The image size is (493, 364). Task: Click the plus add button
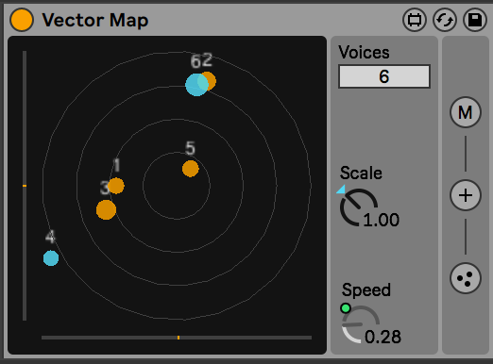coord(466,195)
